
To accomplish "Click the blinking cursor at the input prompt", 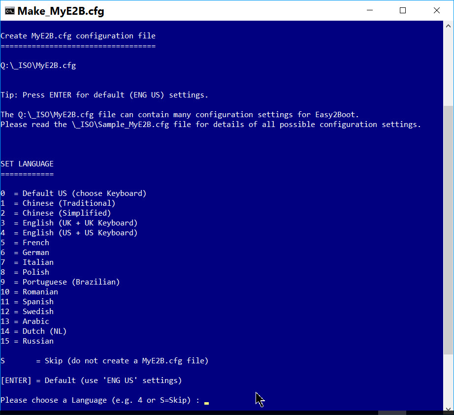I will [206, 403].
